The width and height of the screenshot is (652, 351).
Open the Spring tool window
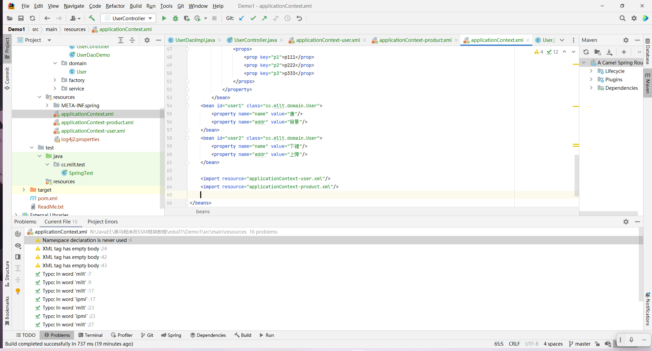point(171,335)
